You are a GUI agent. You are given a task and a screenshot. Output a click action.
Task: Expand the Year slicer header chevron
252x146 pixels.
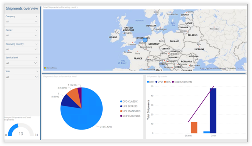pos(37,71)
